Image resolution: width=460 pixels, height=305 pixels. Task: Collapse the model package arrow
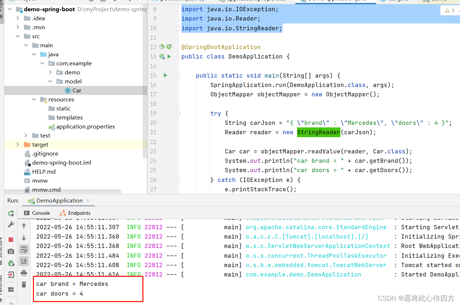click(x=51, y=81)
